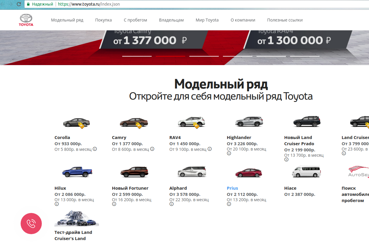
Task: Open the Покупка menu item
Action: coord(103,20)
